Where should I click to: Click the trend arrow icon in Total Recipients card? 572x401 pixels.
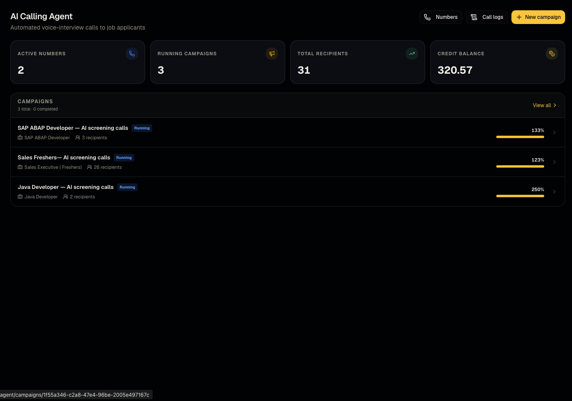(x=412, y=54)
